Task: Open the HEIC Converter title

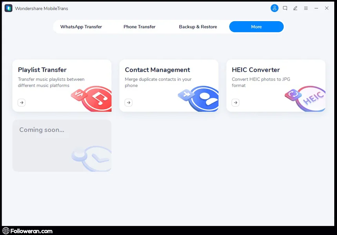Action: (256, 70)
